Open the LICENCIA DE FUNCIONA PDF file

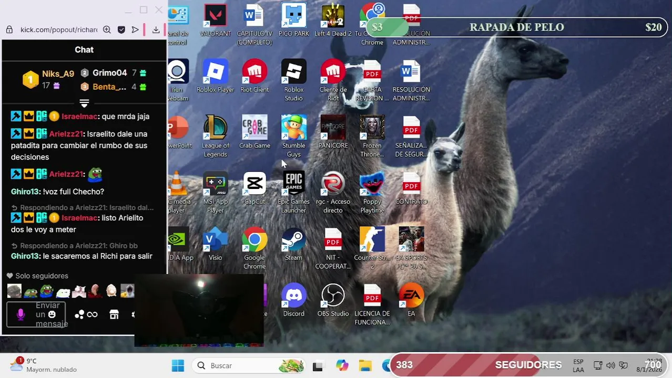click(372, 305)
